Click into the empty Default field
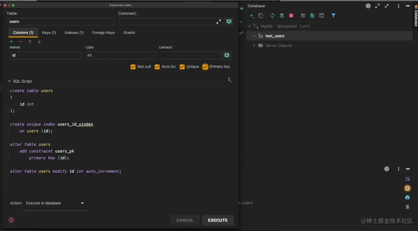This screenshot has width=418, height=231. click(190, 55)
